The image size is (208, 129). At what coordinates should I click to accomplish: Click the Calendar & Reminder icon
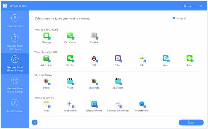tap(118, 104)
